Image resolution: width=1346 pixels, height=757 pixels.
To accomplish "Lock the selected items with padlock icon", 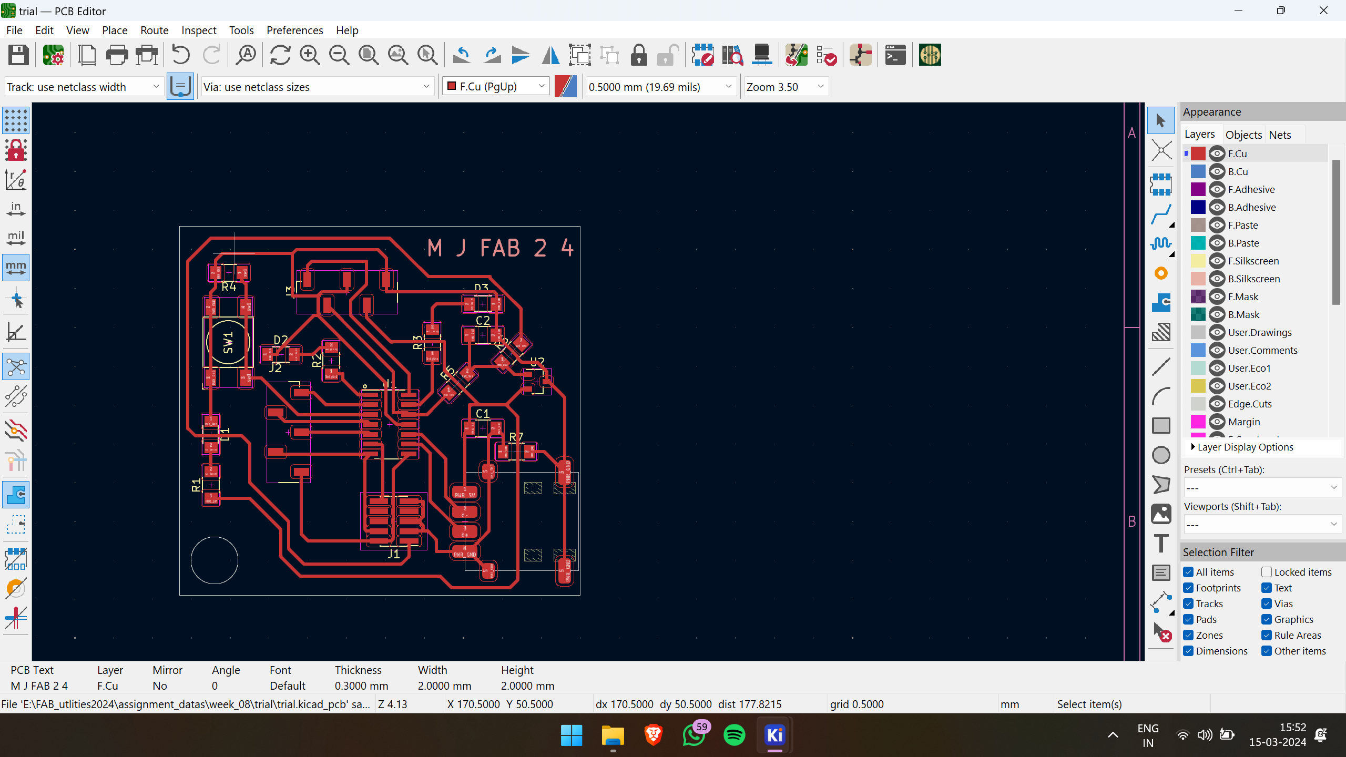I will tap(639, 55).
